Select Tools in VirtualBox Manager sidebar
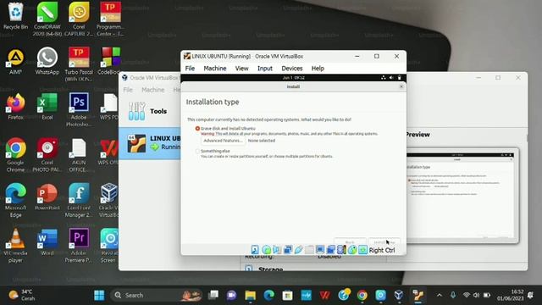This screenshot has height=305, width=542. click(x=149, y=111)
